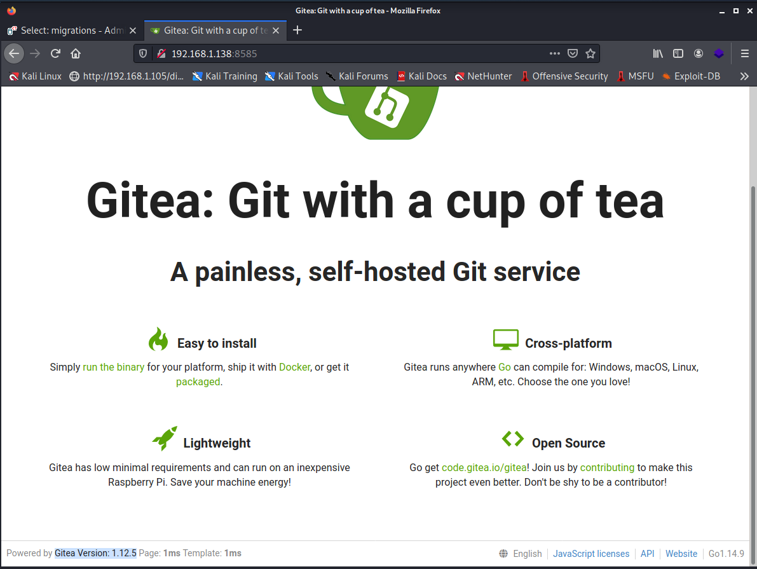757x569 pixels.
Task: Open the Exploit-DB bookmark
Action: click(691, 76)
